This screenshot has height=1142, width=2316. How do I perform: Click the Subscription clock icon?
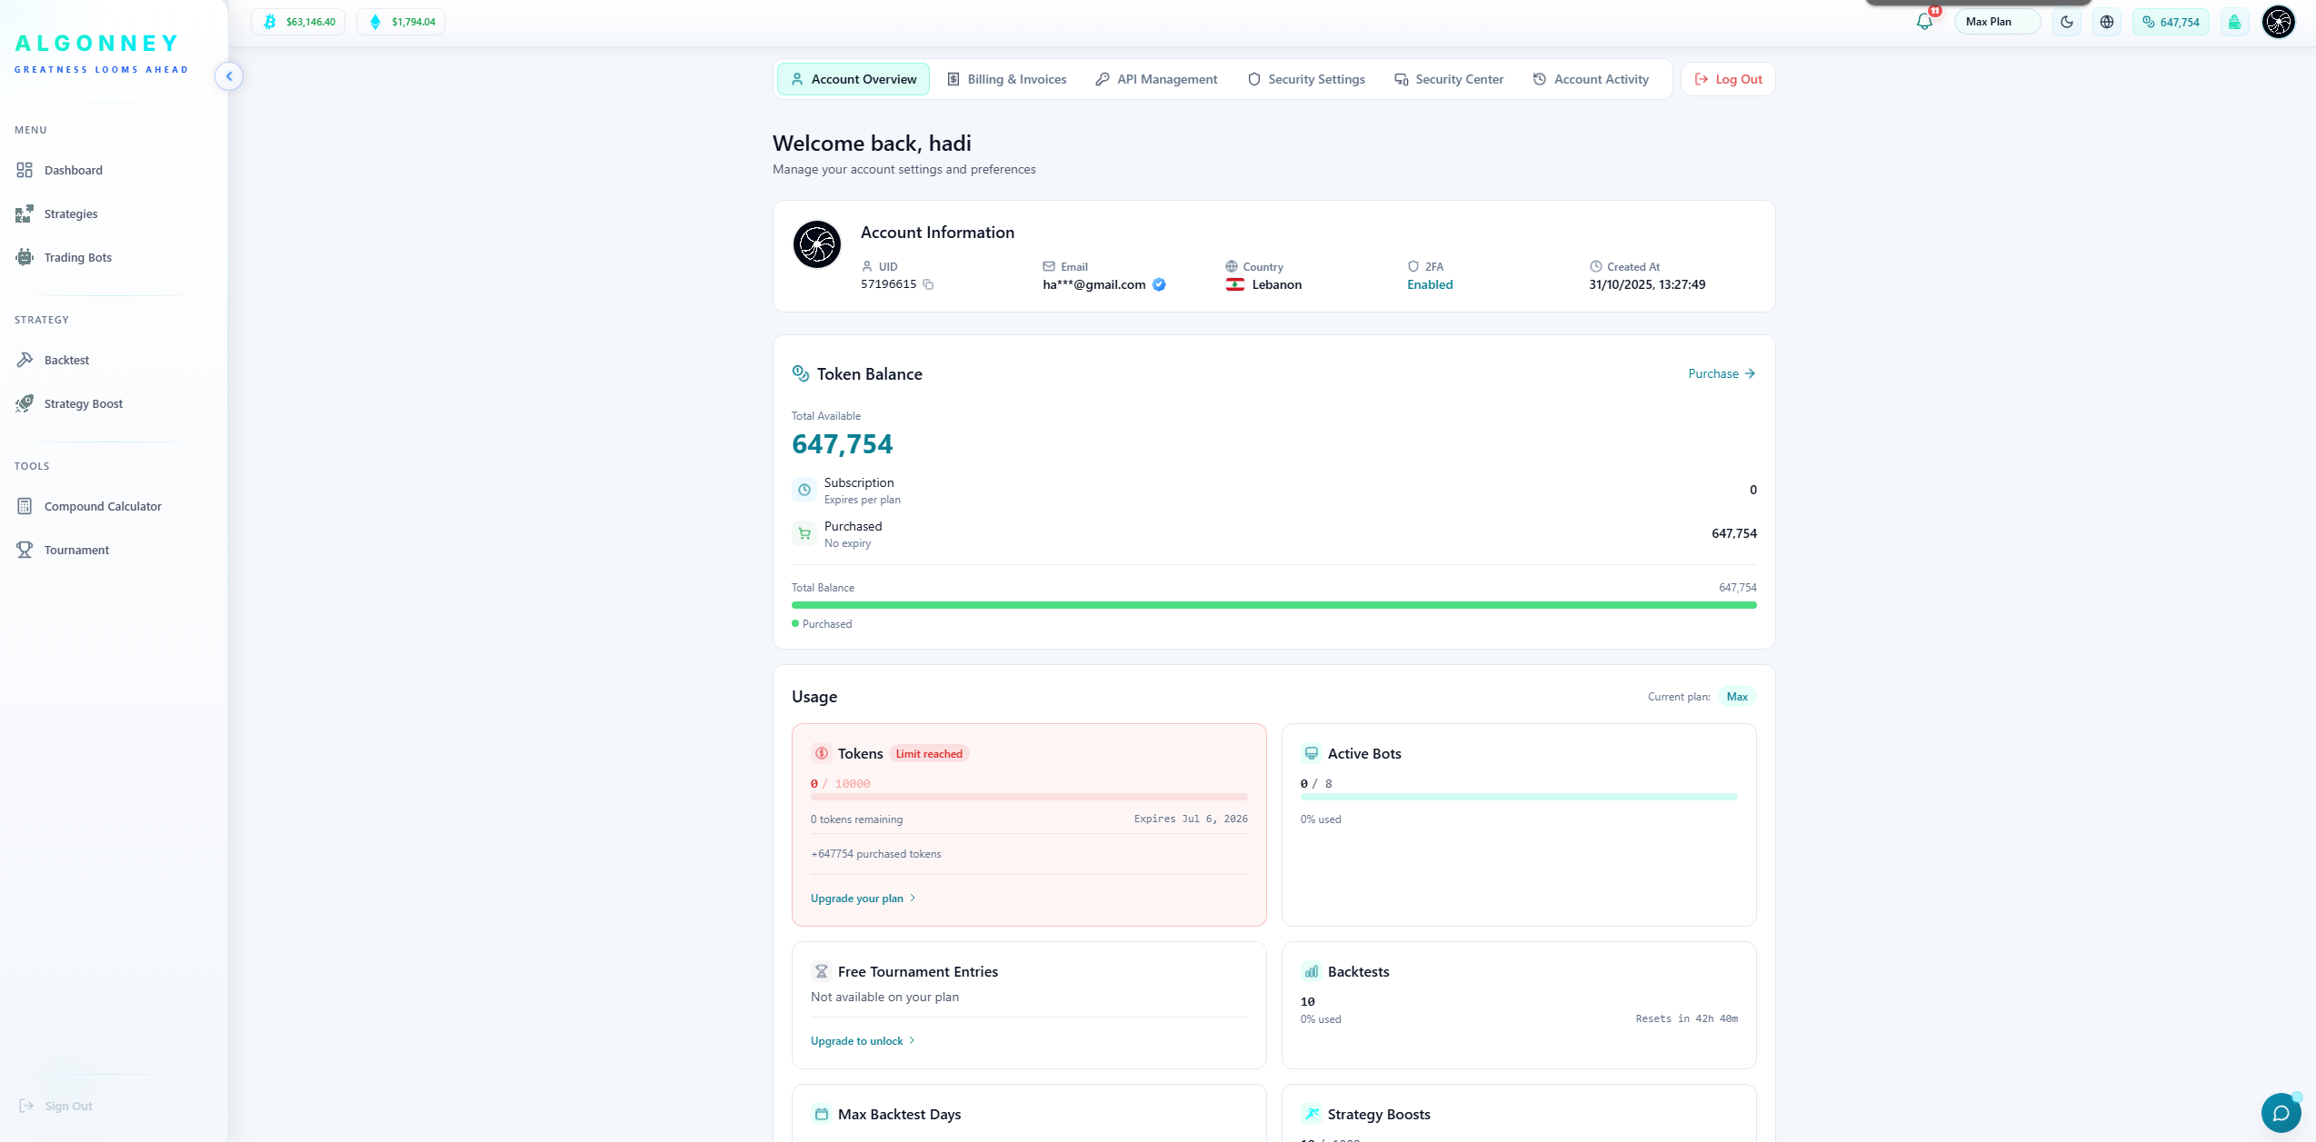coord(804,490)
